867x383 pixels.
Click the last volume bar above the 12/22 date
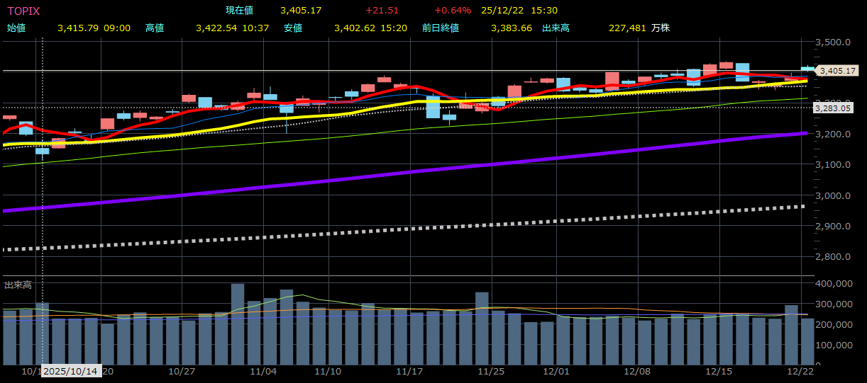point(807,341)
